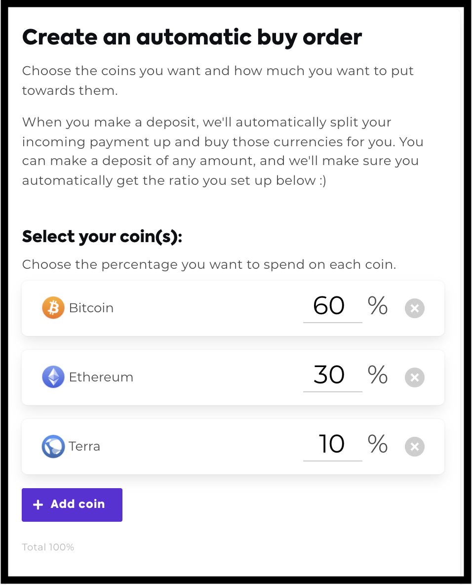Click the Create an automatic buy order heading
The width and height of the screenshot is (472, 585).
pos(192,37)
